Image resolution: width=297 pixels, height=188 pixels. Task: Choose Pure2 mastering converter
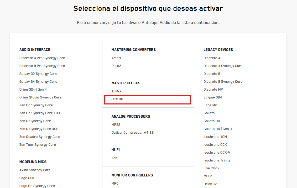116,66
